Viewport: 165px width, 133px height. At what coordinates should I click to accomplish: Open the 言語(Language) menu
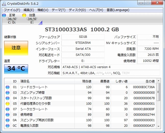(118, 10)
